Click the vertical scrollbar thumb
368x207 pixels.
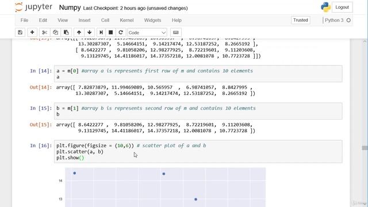[365, 148]
